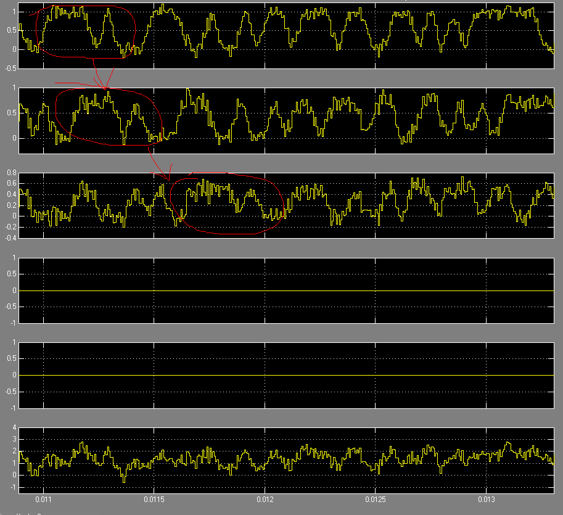This screenshot has width=563, height=515.
Task: Click the 3 y-axis tick label on bottom plot
Action: 14,439
